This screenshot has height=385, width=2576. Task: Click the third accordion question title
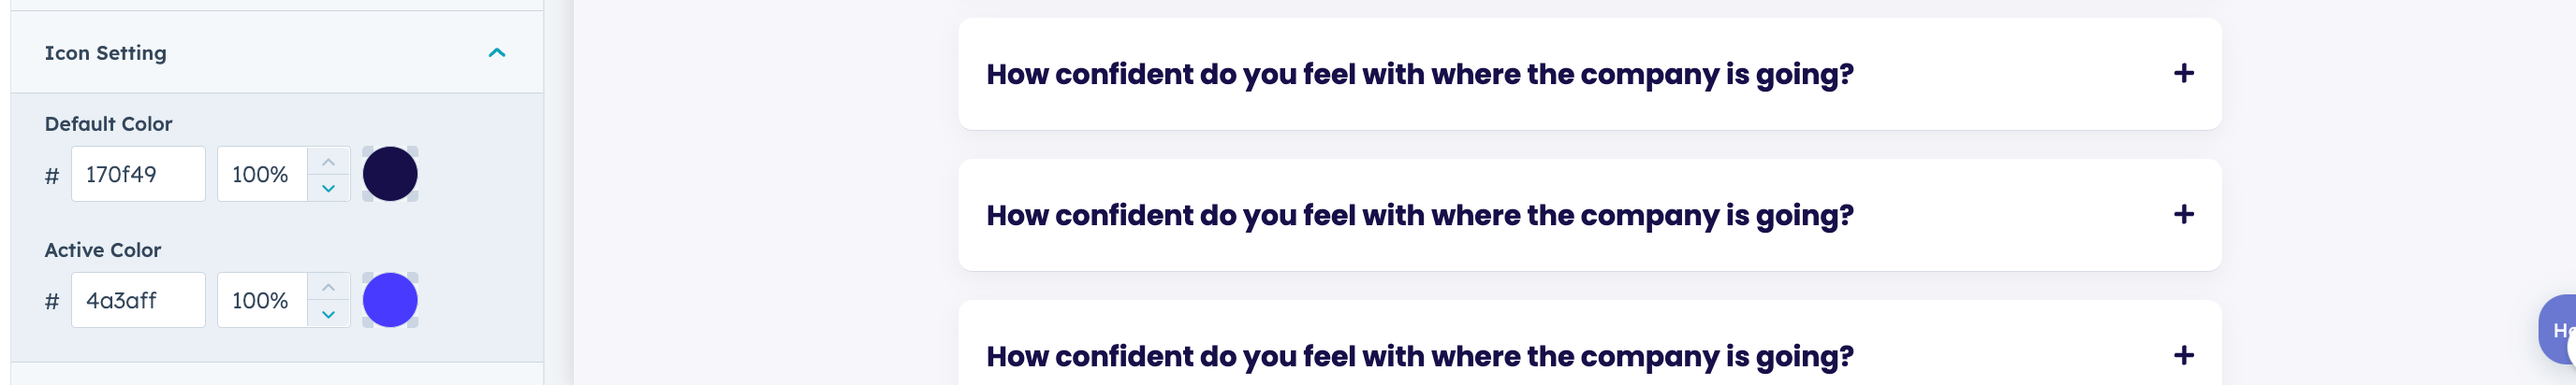click(x=1419, y=357)
